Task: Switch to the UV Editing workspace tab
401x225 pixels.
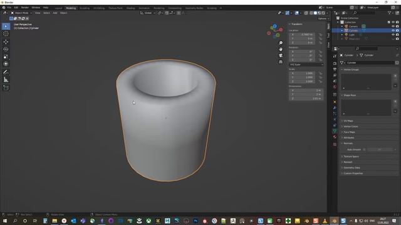Action: click(99, 8)
